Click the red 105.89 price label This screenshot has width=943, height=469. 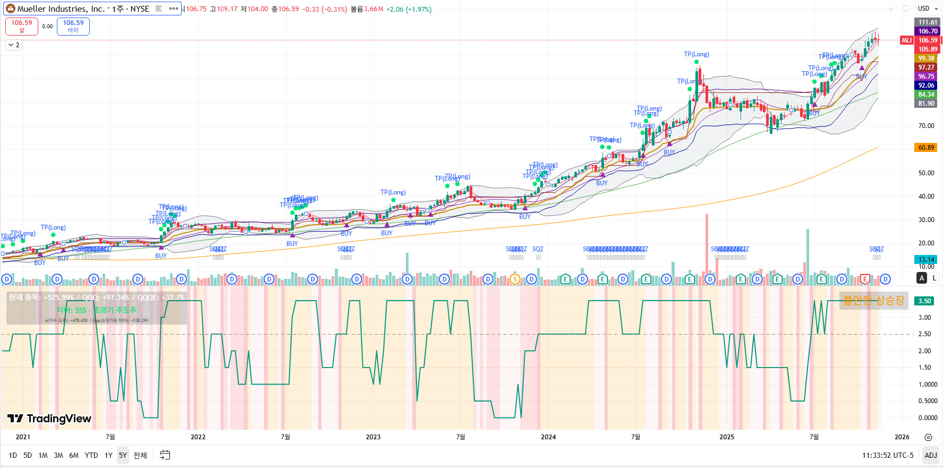(928, 49)
